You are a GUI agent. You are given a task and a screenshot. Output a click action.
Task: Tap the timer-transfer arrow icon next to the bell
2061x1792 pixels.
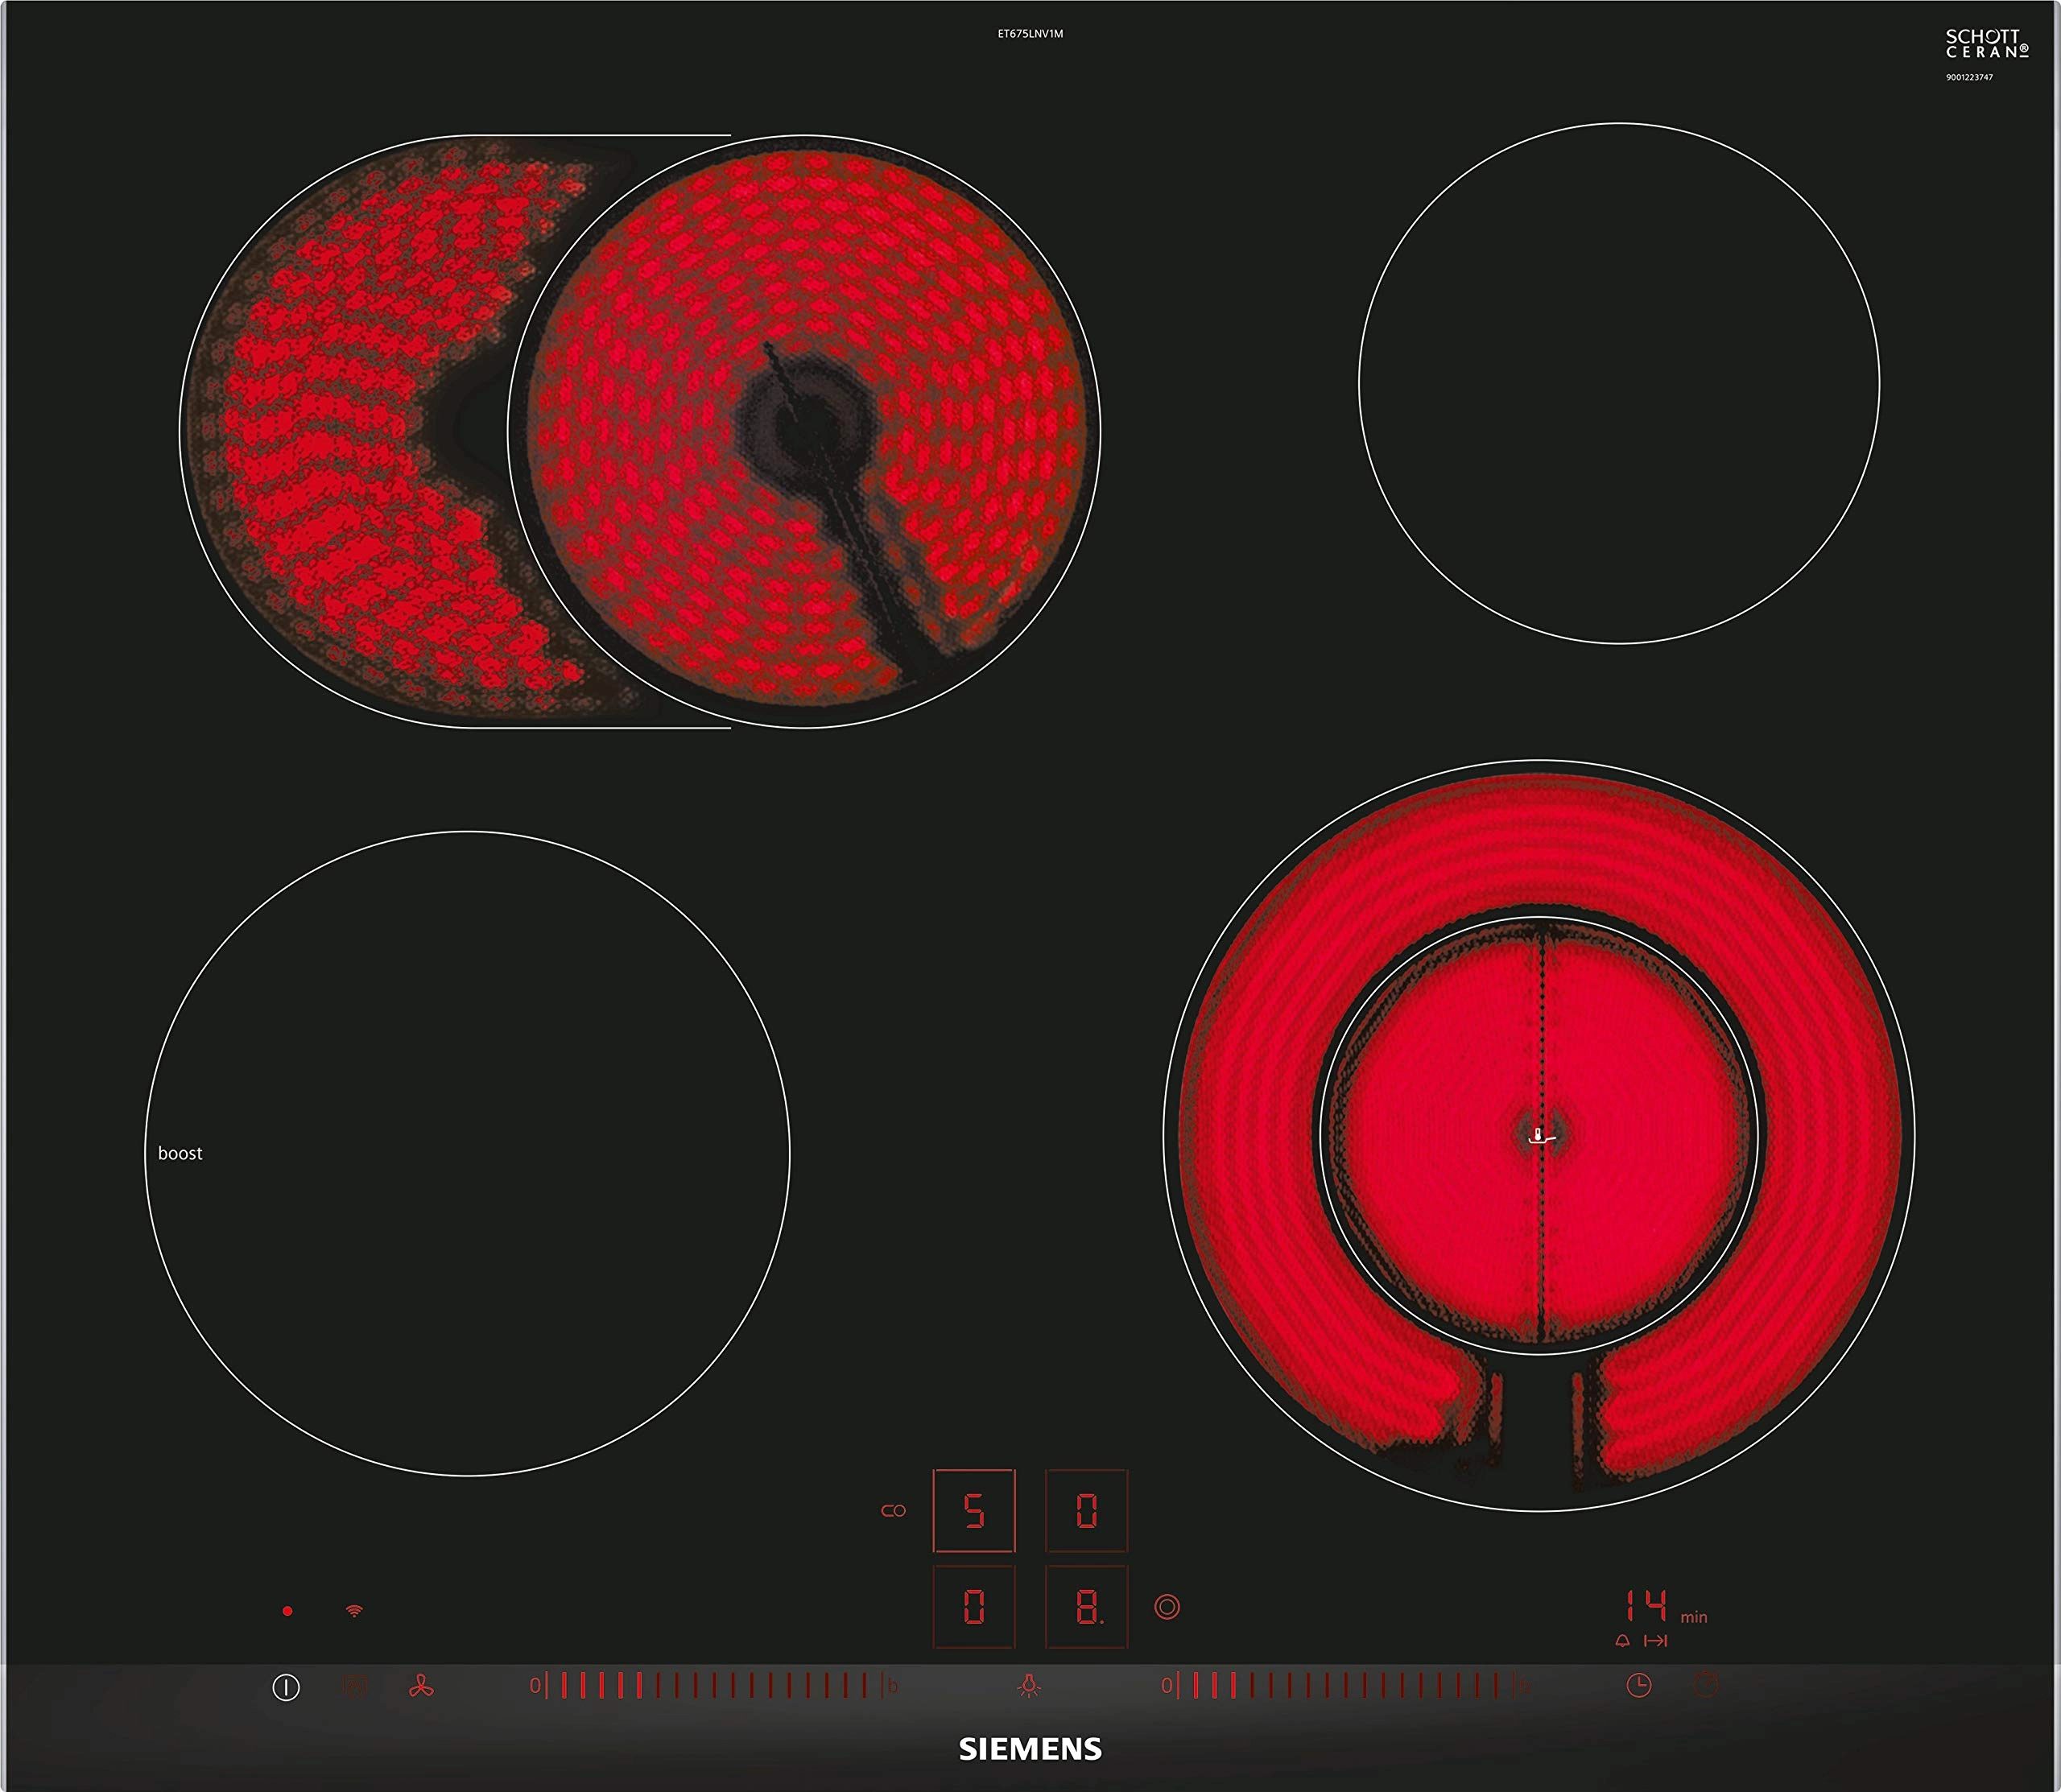tap(1656, 1640)
